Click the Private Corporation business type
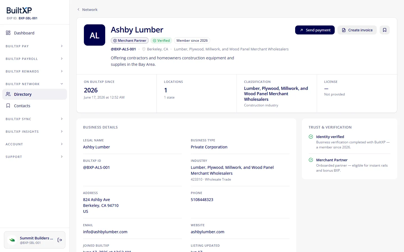404x252 pixels. (x=209, y=147)
